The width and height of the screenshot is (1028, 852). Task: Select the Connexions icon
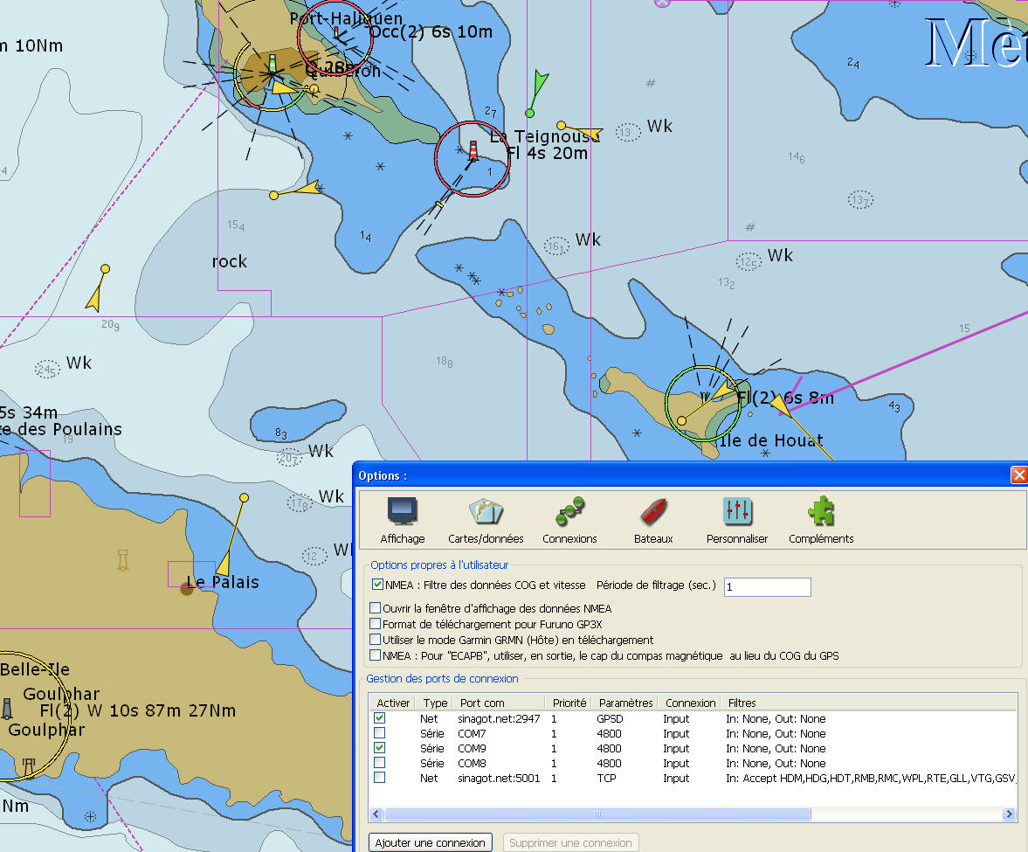[x=570, y=512]
